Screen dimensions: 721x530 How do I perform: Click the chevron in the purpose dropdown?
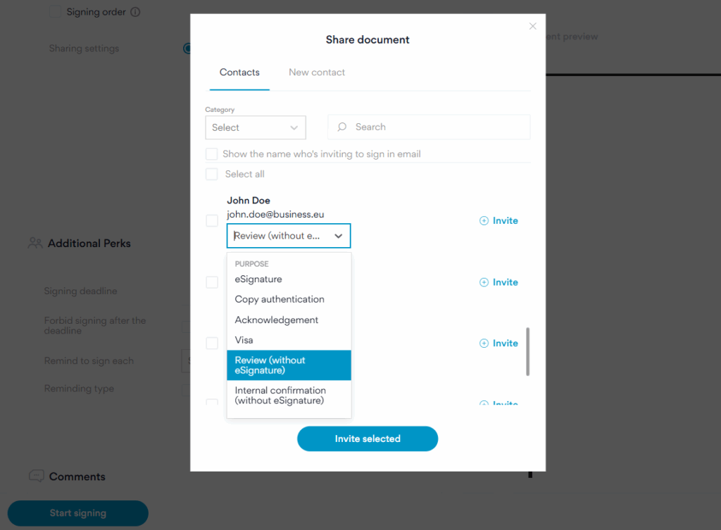pyautogui.click(x=339, y=236)
